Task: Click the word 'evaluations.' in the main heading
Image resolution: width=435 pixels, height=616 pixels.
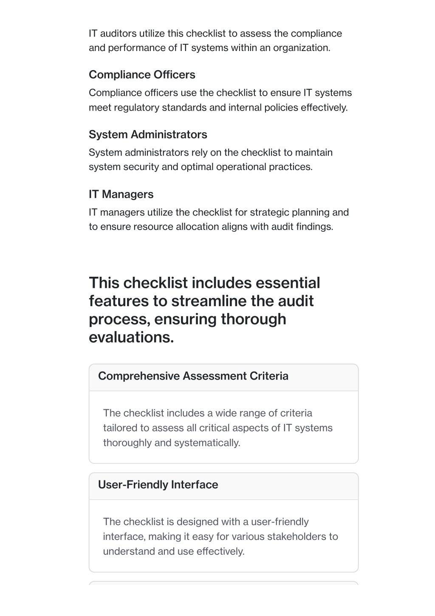Action: (131, 337)
